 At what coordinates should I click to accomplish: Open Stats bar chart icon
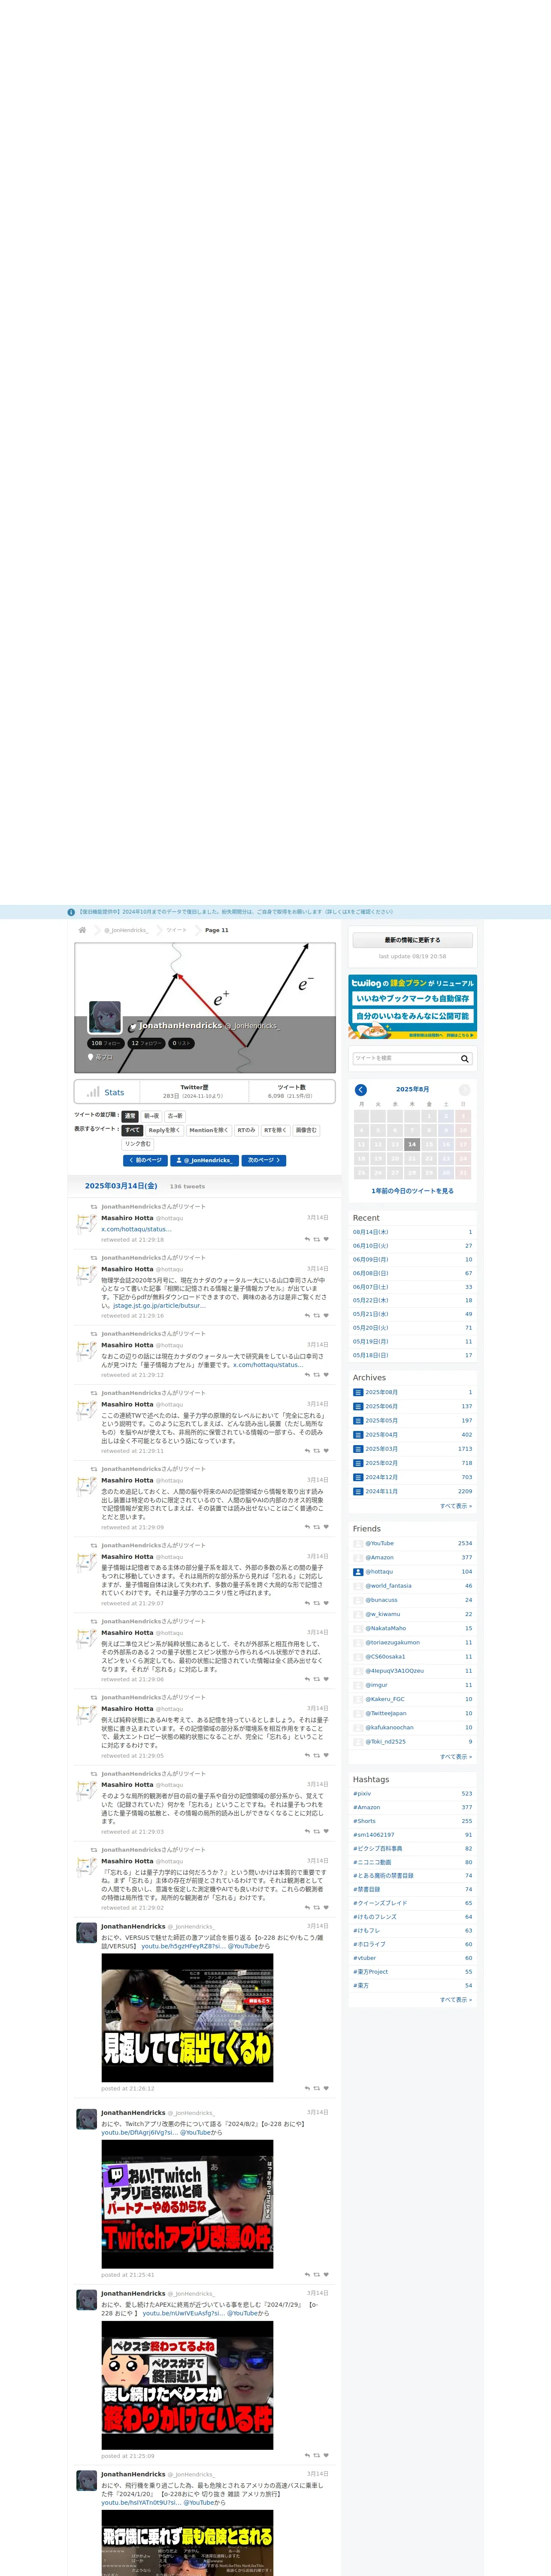pos(93,1092)
